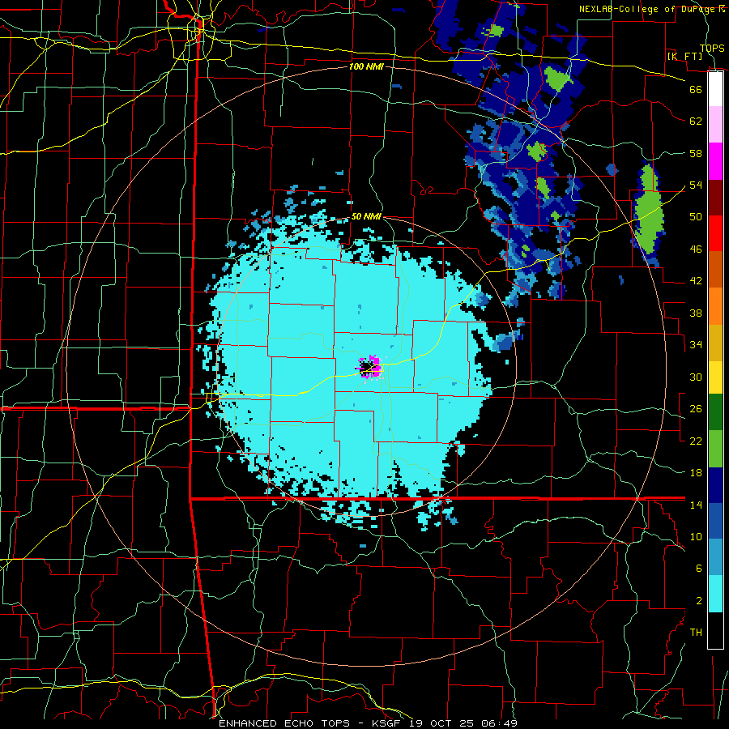
Task: Click the legend value '62'
Action: tap(696, 122)
